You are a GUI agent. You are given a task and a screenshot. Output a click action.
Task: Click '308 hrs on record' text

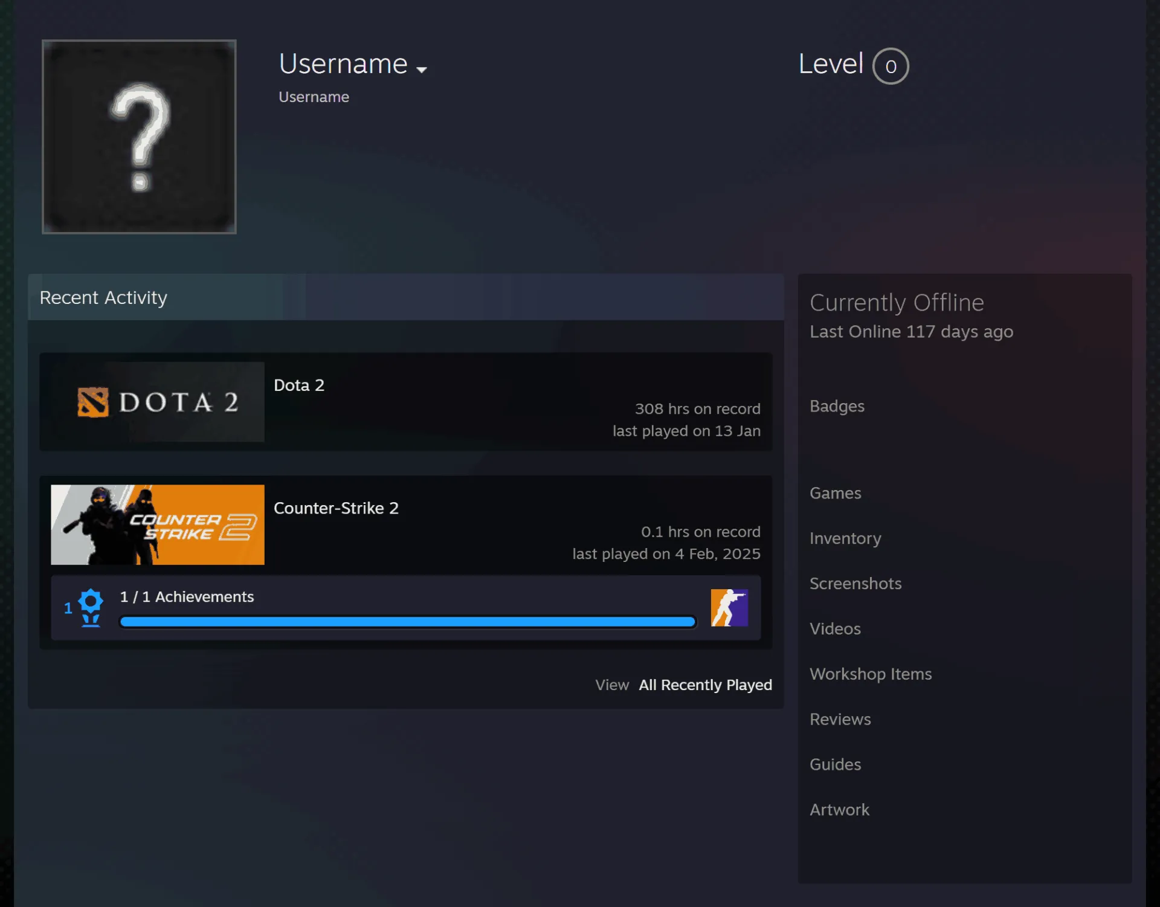coord(698,409)
